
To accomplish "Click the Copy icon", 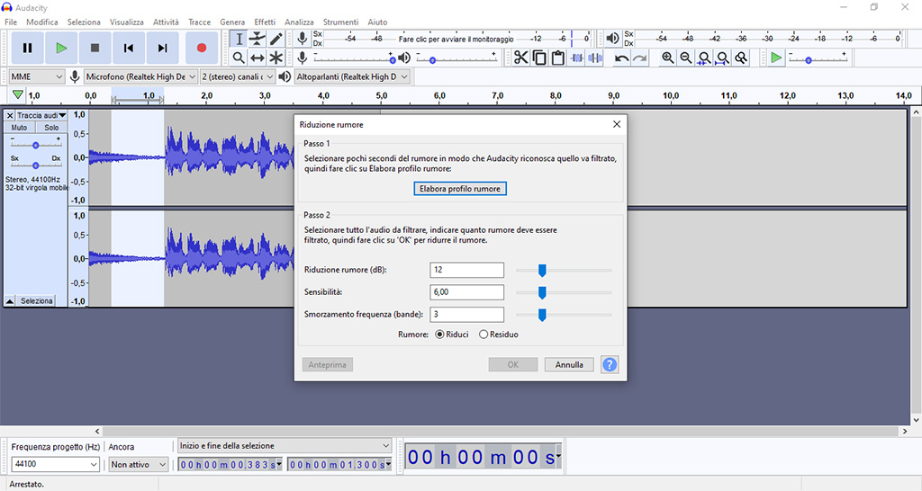I will click(539, 58).
